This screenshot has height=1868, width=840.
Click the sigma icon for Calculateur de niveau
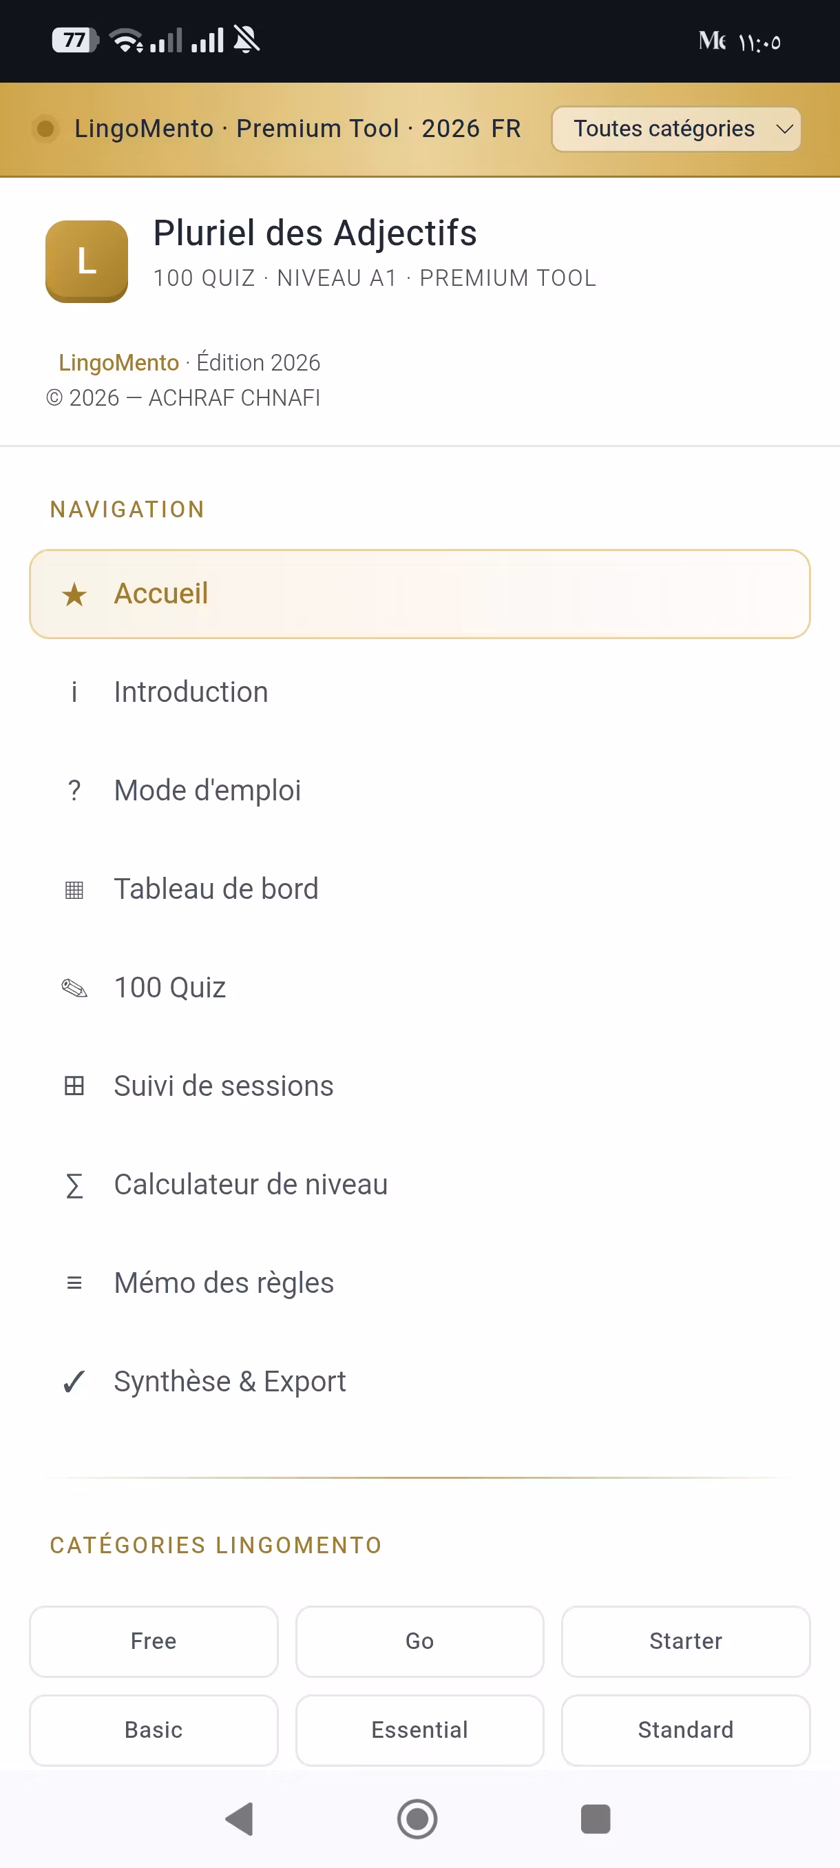[x=74, y=1185]
